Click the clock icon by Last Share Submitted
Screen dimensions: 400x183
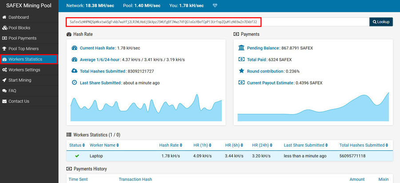click(x=75, y=82)
